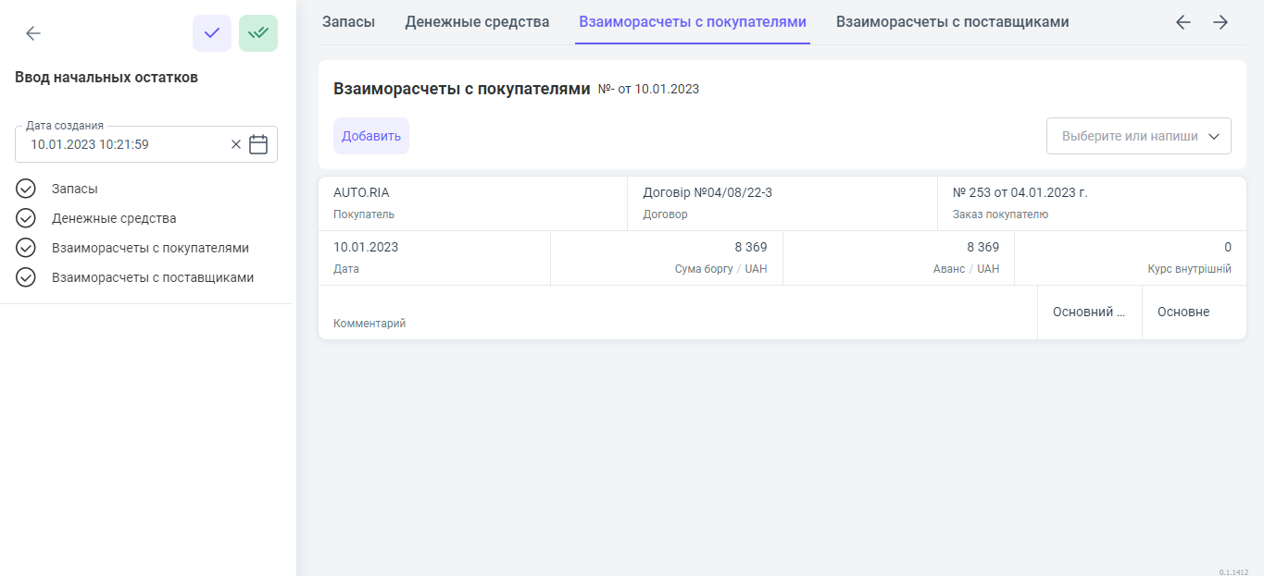Screen dimensions: 1264x576
Task: Open the Основний dropdown cell
Action: (x=1089, y=313)
